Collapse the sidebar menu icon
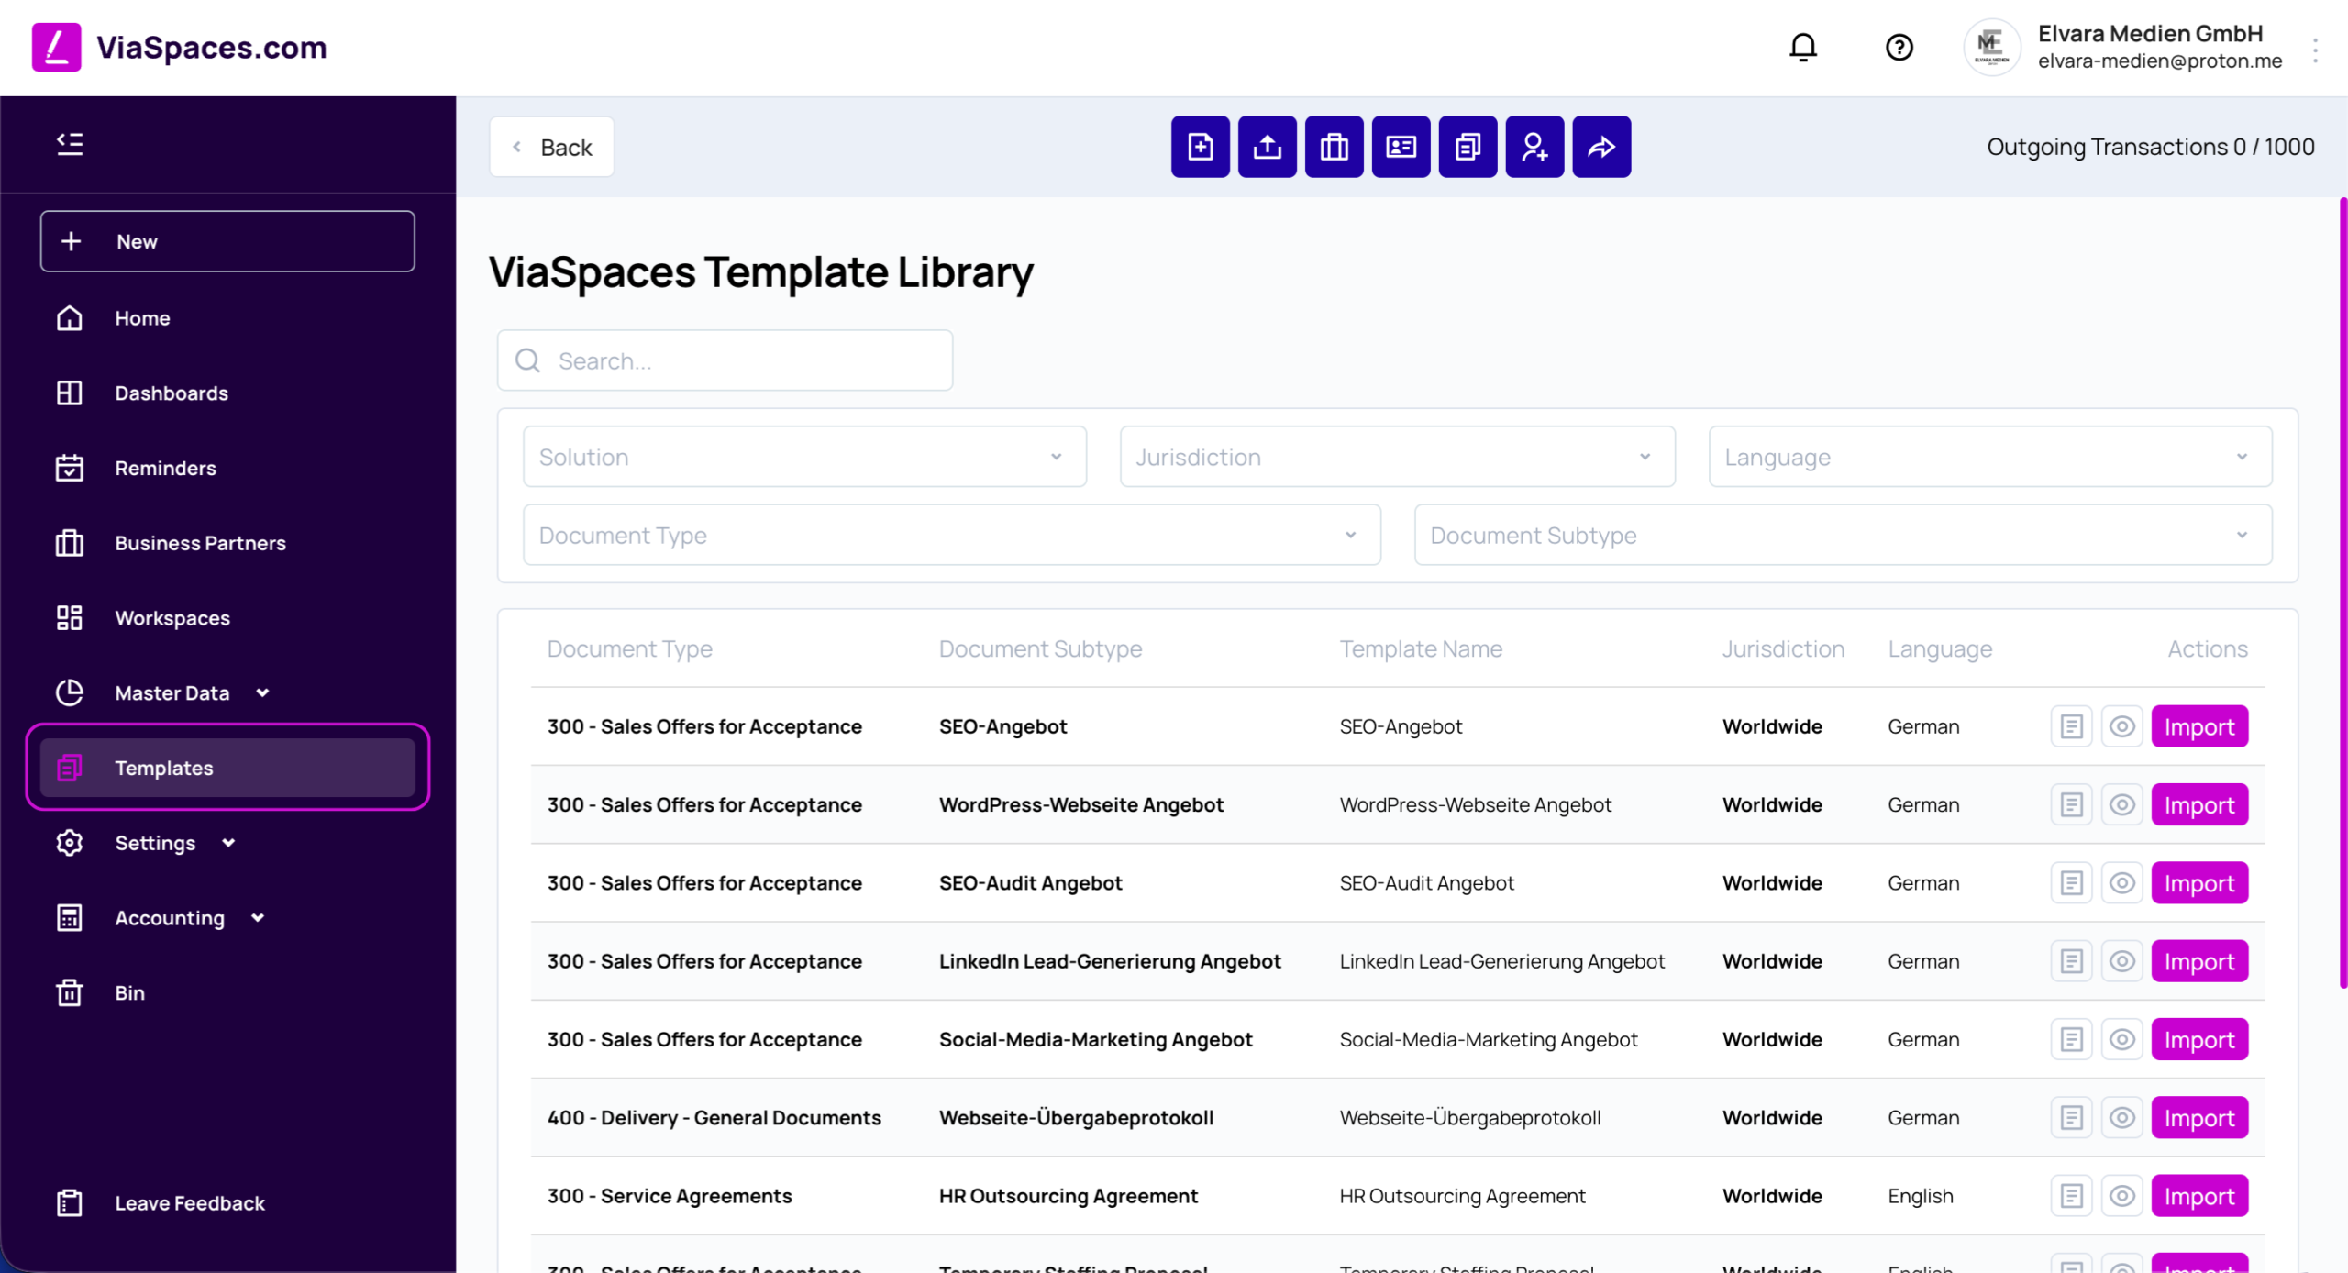This screenshot has height=1273, width=2348. click(x=70, y=144)
